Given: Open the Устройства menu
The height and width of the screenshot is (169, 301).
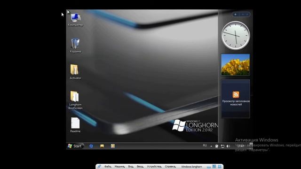Looking at the screenshot, I should pos(154,167).
